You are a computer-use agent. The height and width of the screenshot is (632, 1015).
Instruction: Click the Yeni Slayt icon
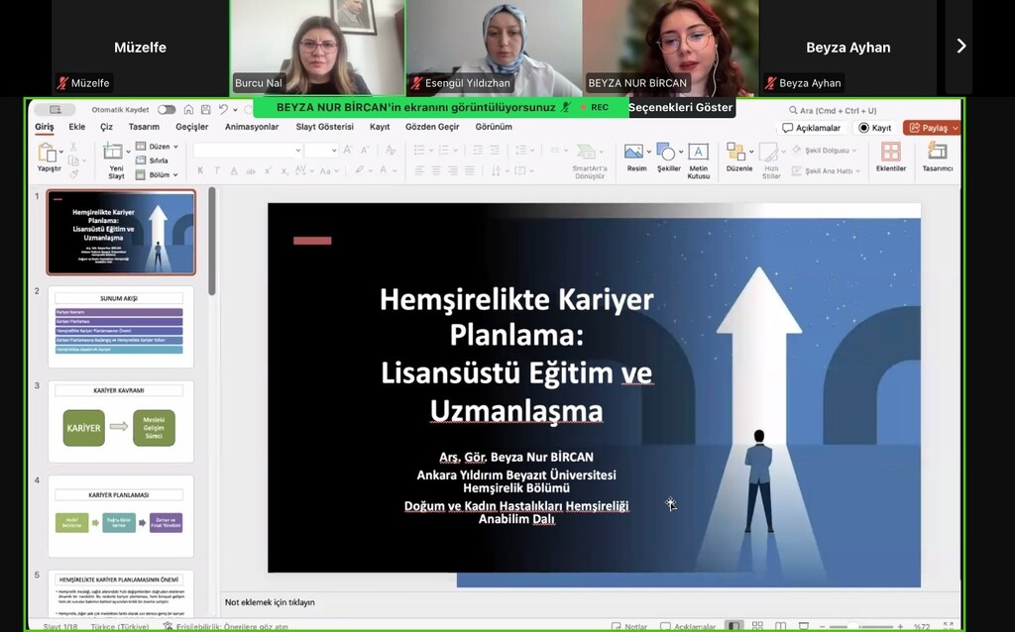coord(113,152)
